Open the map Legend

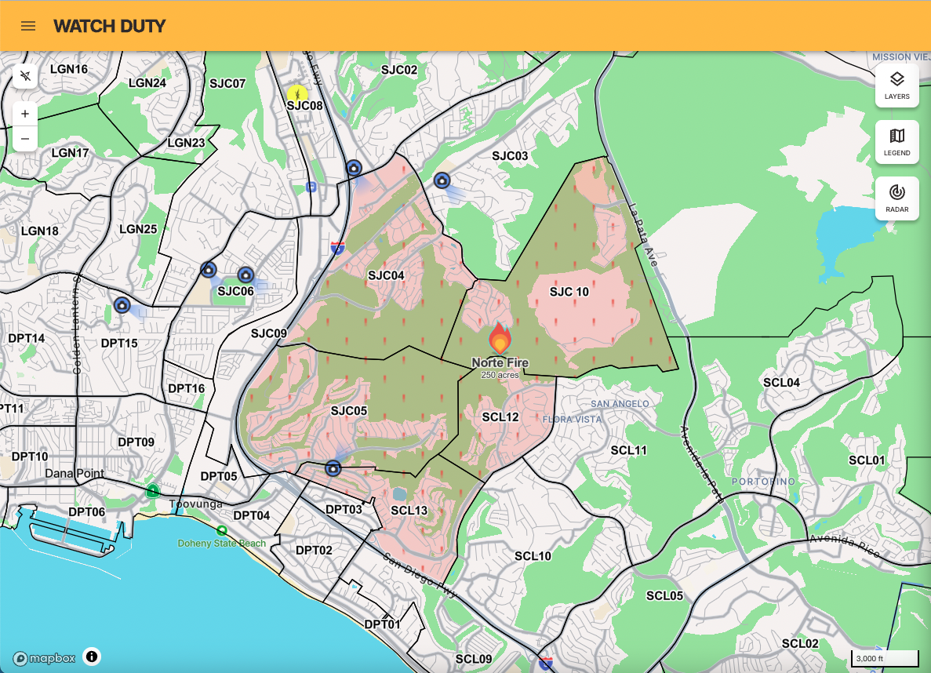pos(896,142)
